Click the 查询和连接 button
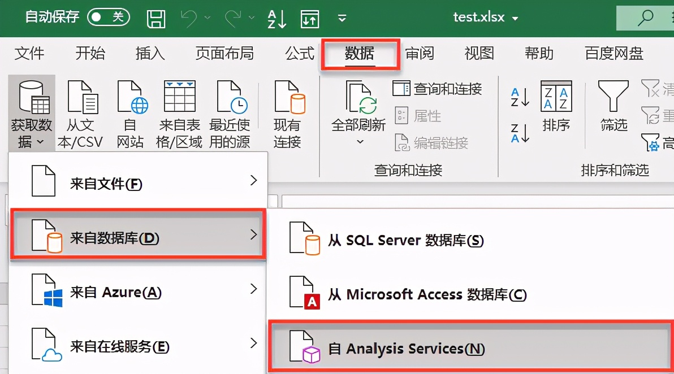Image resolution: width=674 pixels, height=374 pixels. [438, 89]
